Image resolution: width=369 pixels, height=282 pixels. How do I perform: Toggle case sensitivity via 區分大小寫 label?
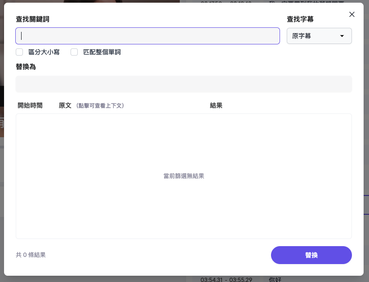pos(44,52)
